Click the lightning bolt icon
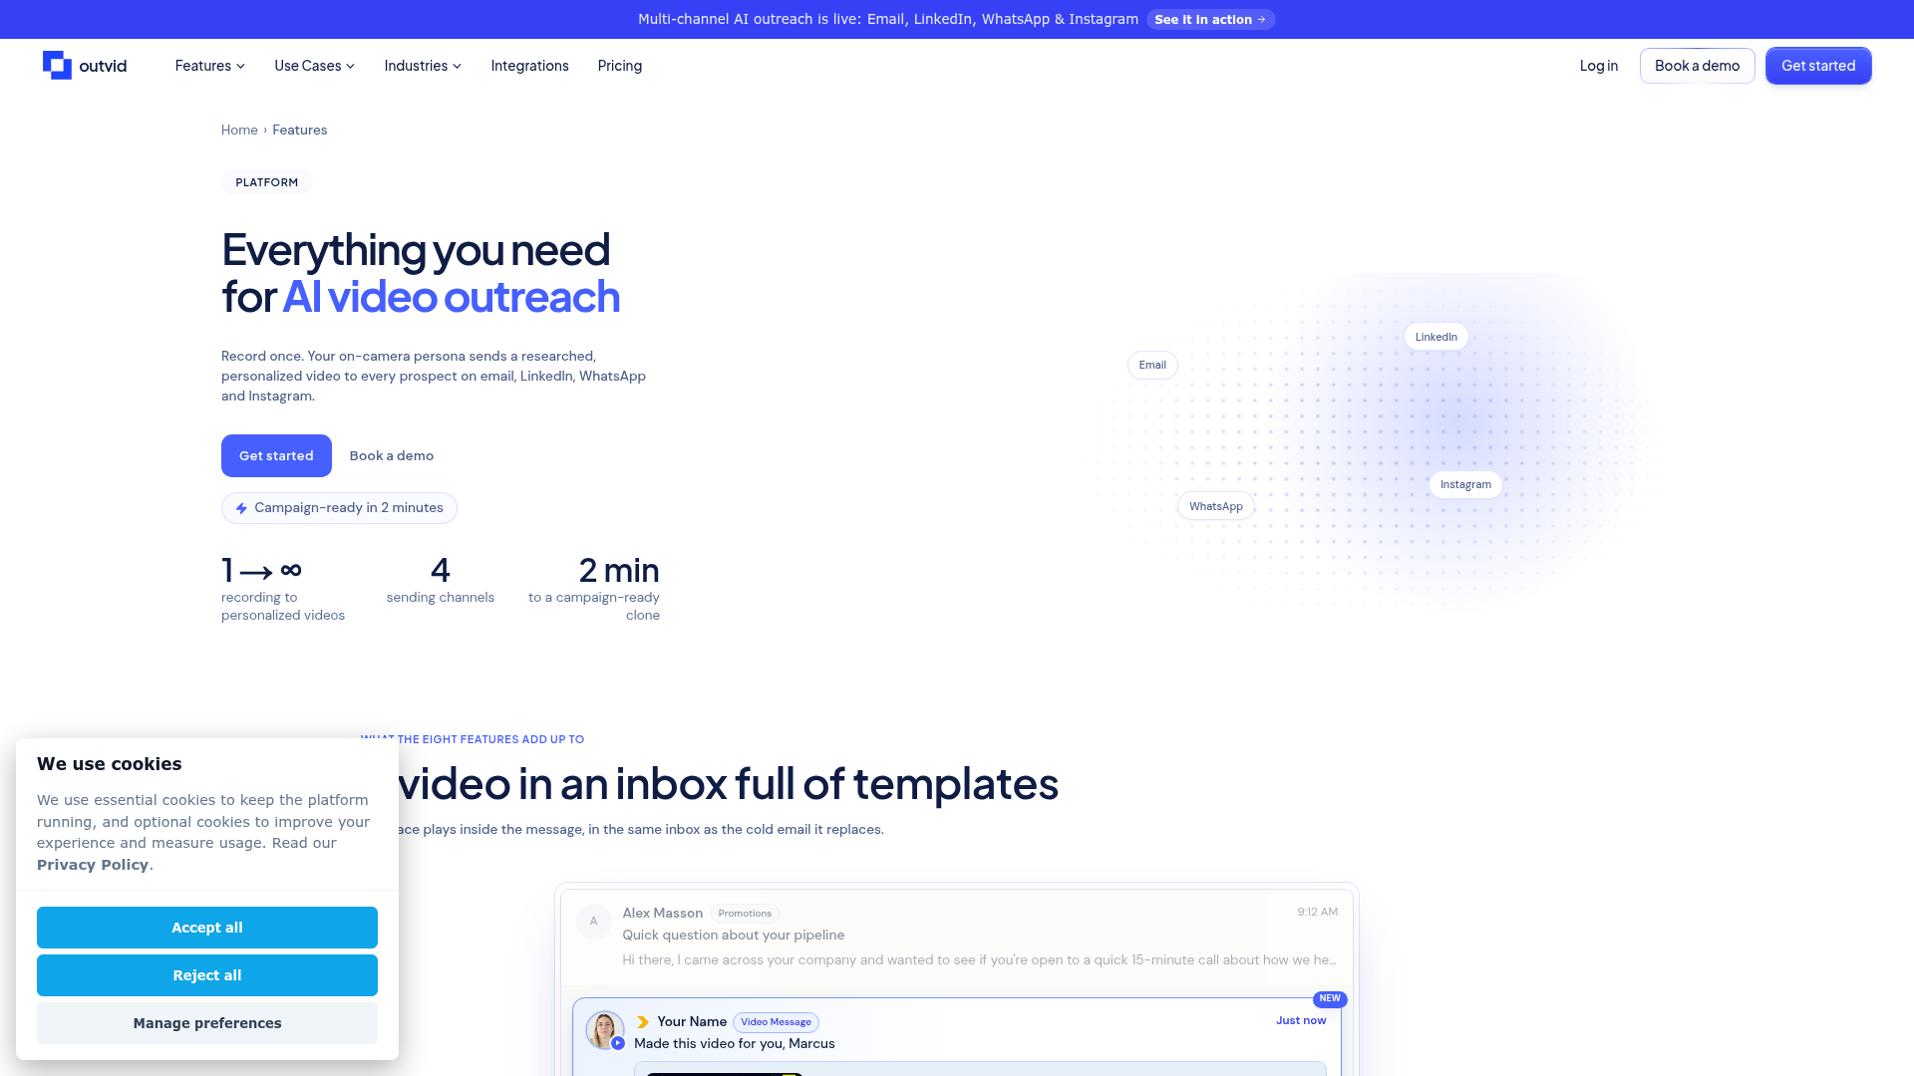 pos(241,508)
